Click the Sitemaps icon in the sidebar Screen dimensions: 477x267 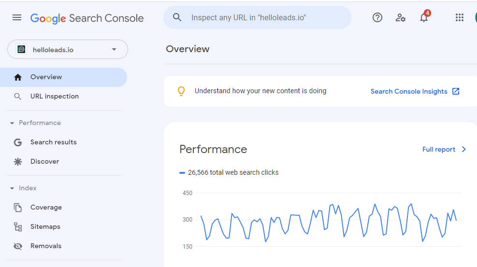[x=18, y=227]
